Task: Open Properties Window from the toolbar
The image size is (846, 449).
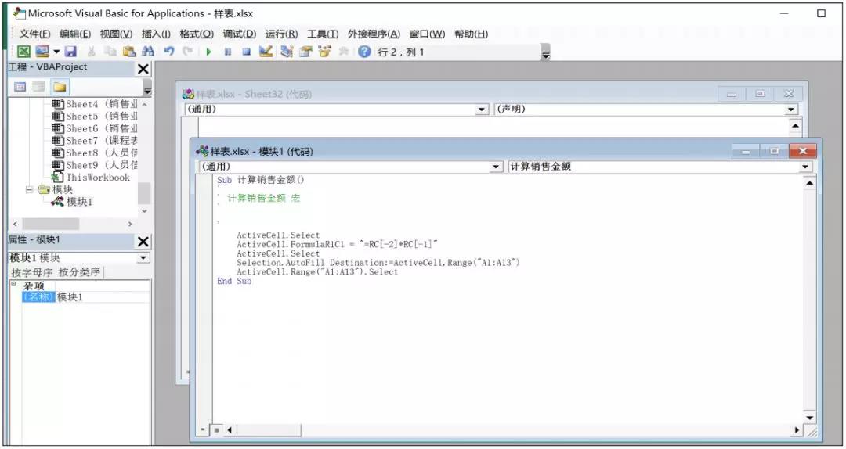Action: [306, 52]
